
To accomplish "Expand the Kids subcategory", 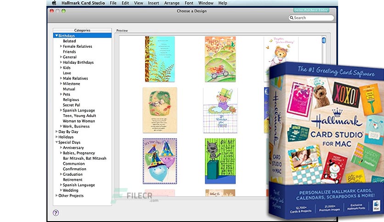I will (x=61, y=67).
